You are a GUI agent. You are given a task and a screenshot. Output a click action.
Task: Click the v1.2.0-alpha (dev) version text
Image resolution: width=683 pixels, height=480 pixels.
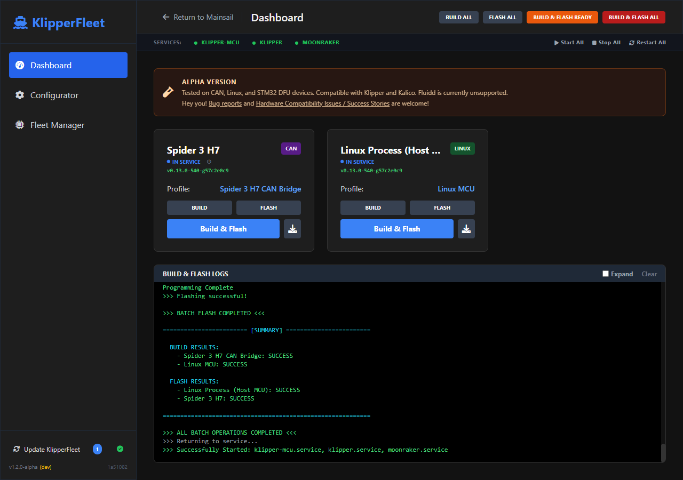30,467
